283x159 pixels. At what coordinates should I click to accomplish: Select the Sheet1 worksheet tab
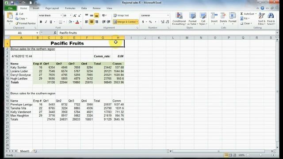tap(25, 151)
